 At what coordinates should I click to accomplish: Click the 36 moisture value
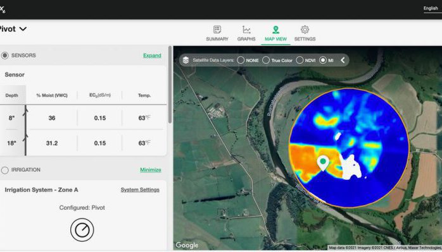(52, 118)
